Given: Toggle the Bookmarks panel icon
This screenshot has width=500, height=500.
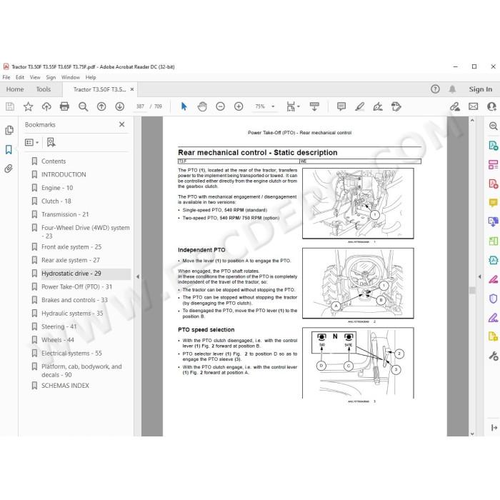Looking at the screenshot, I should tap(9, 149).
